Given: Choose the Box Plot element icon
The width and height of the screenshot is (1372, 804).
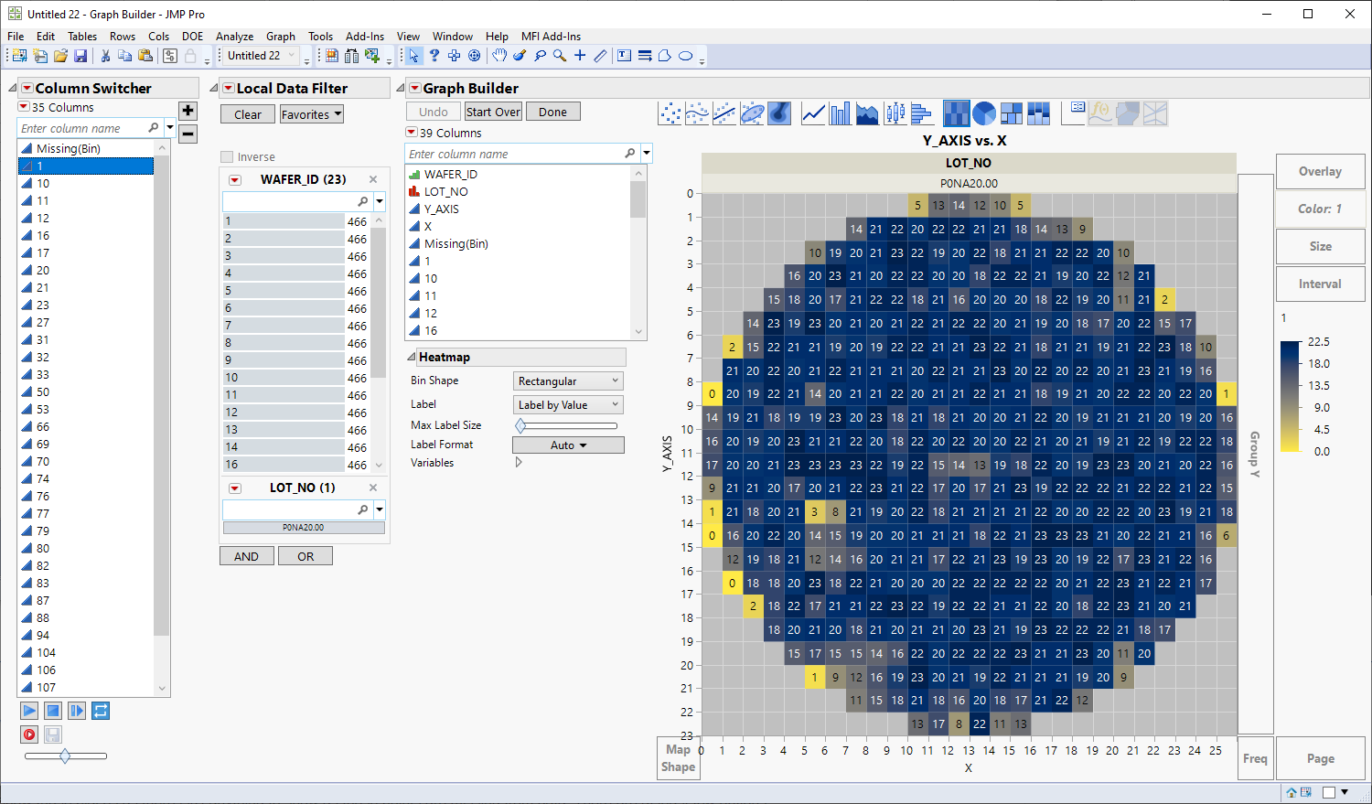Looking at the screenshot, I should [x=895, y=113].
